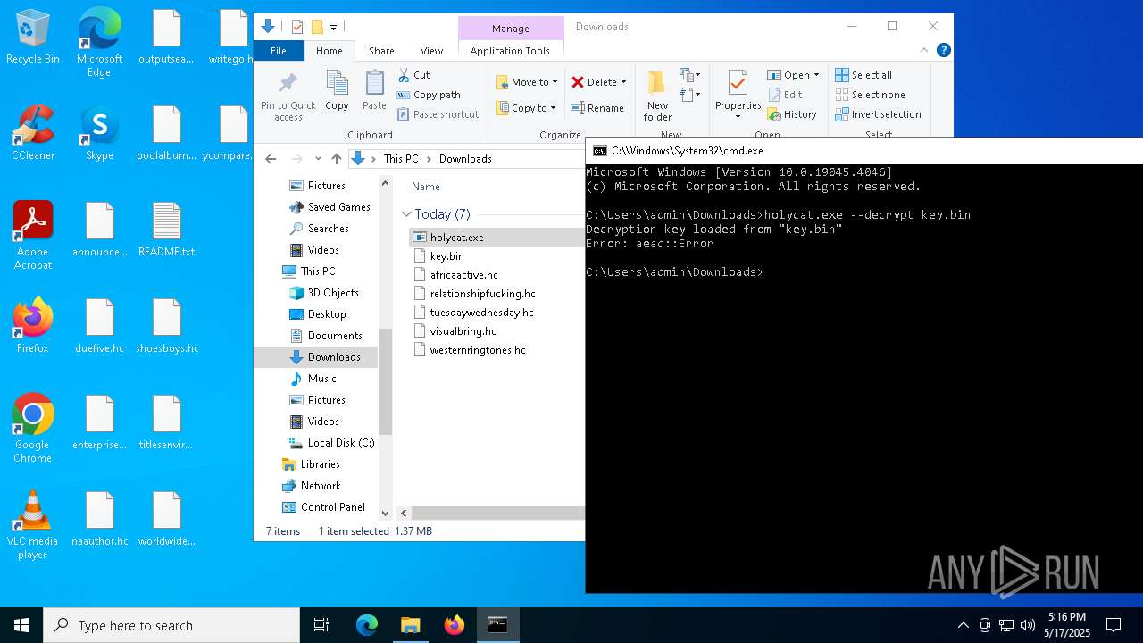Image resolution: width=1143 pixels, height=643 pixels.
Task: Select westernringtones.hc in file list
Action: [x=478, y=350]
